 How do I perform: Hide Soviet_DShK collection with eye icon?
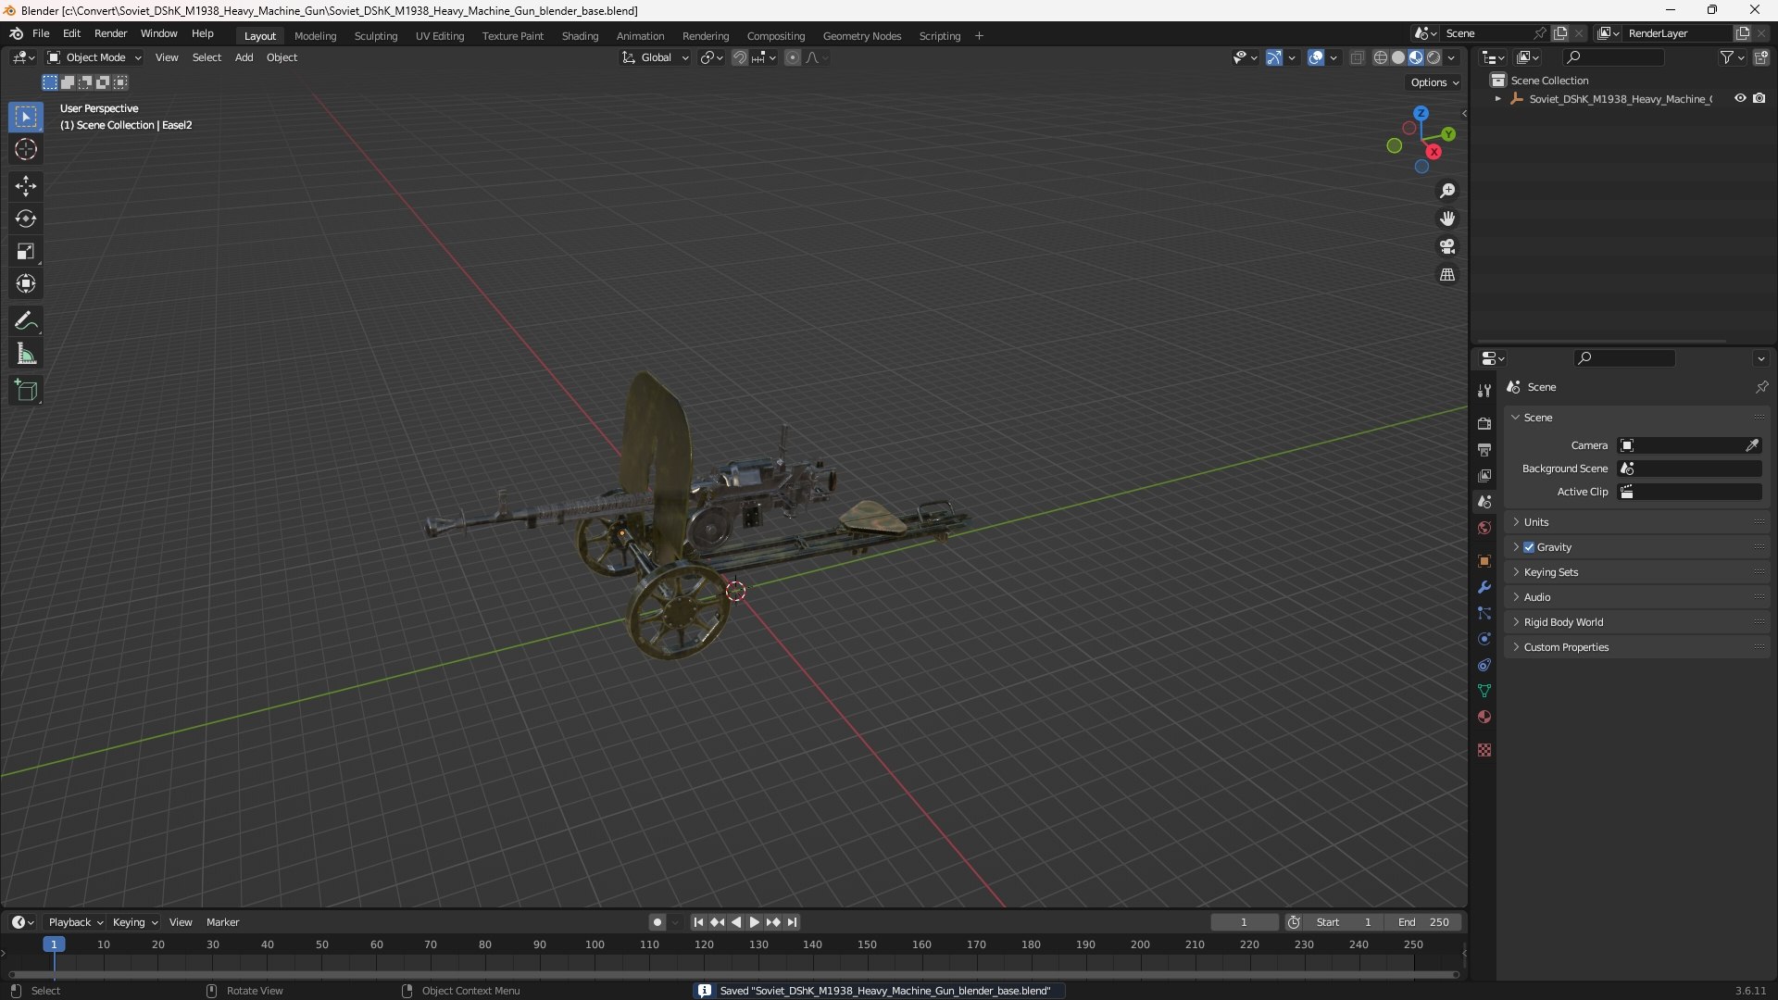[1740, 98]
